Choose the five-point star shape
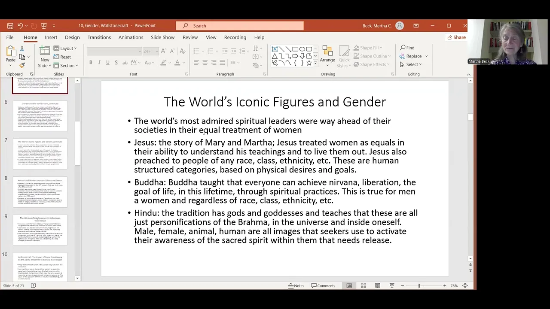The image size is (550, 309). (x=309, y=63)
